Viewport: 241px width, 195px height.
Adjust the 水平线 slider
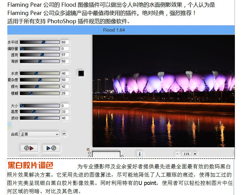(40, 42)
